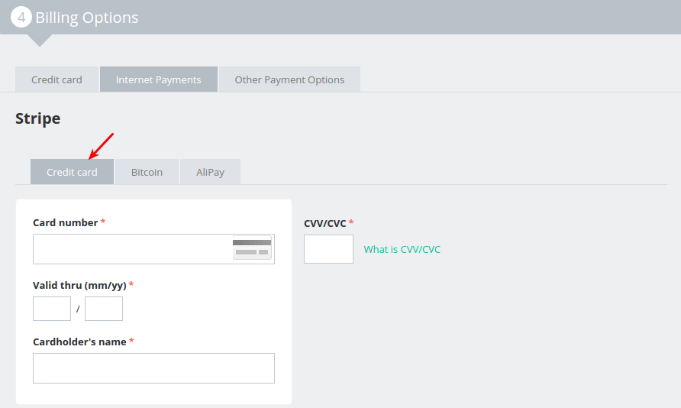Focus the expiry month (mm) field
681x408 pixels.
pyautogui.click(x=52, y=309)
